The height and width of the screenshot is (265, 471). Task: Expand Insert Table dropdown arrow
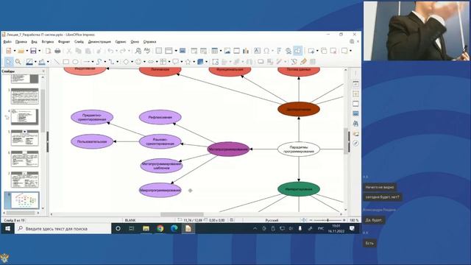coord(221,51)
